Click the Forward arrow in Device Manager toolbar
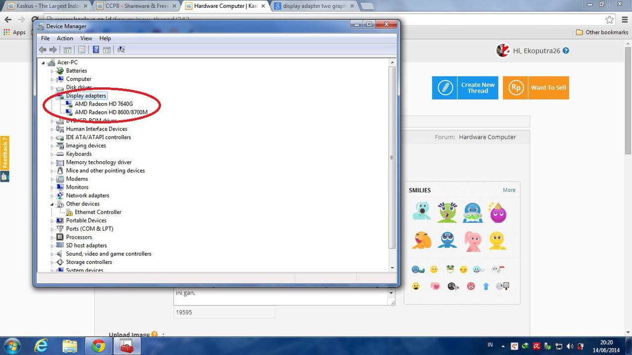The height and width of the screenshot is (355, 632). point(53,49)
